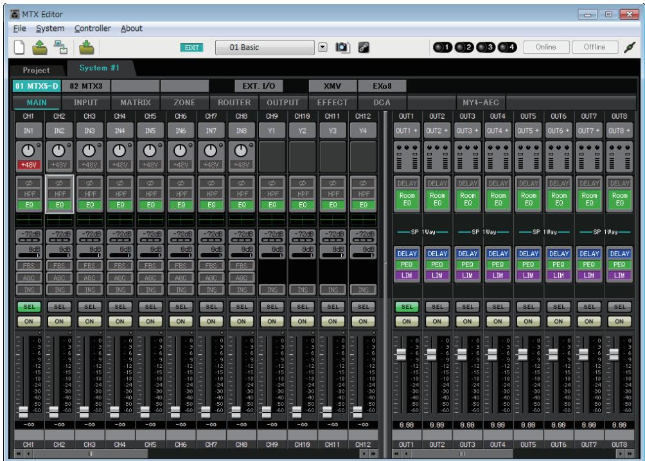Open CH1 phase invert button
This screenshot has width=645, height=461.
coord(29,183)
